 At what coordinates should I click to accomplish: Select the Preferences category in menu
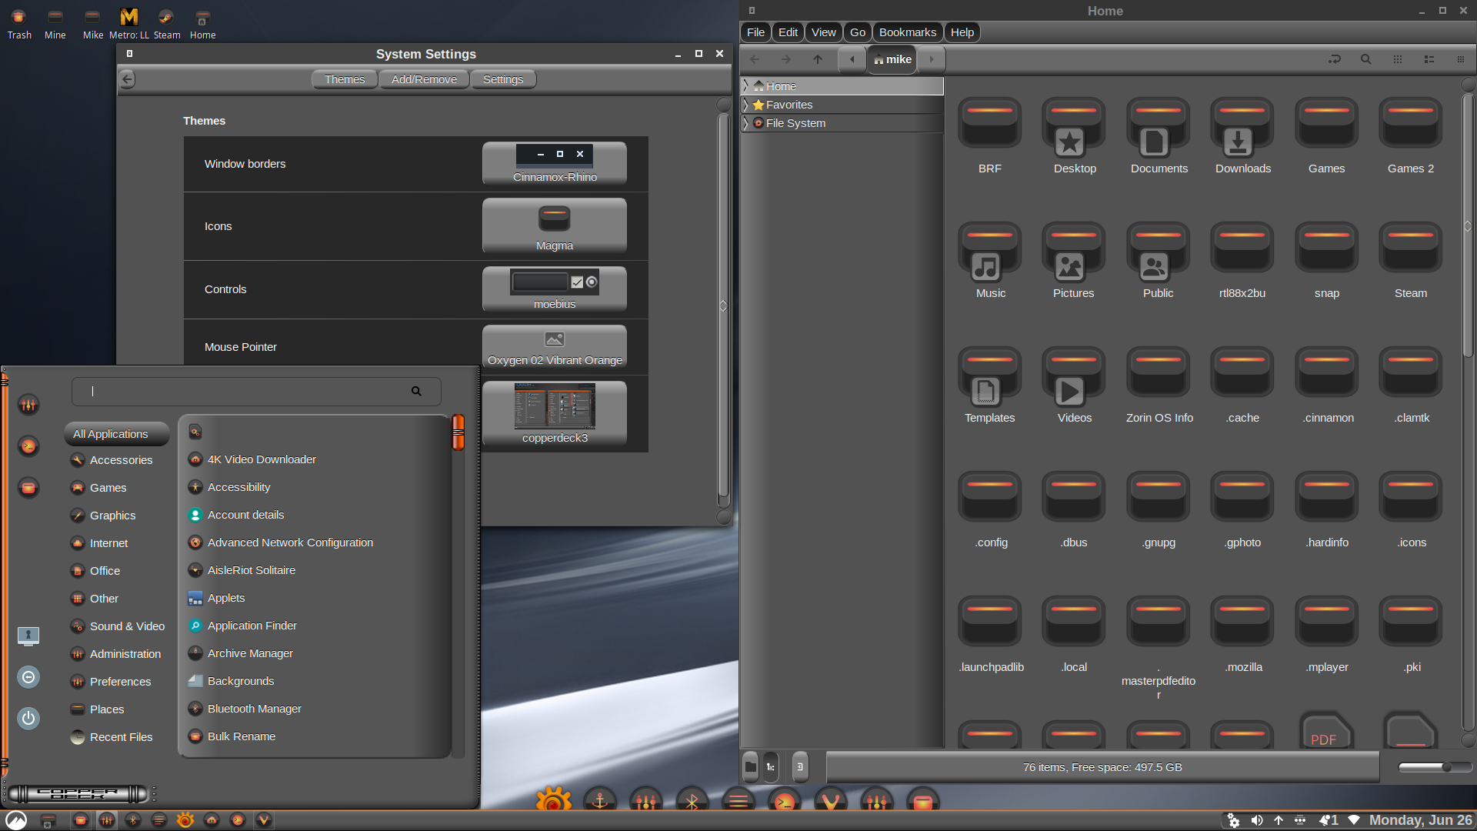click(x=120, y=682)
